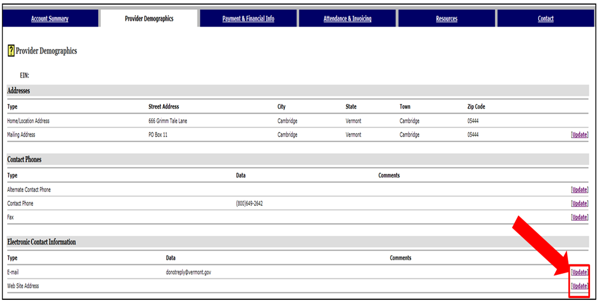Select the 666 Grimm Tale Lane address
Viewport: 599px width, 303px height.
coord(167,121)
